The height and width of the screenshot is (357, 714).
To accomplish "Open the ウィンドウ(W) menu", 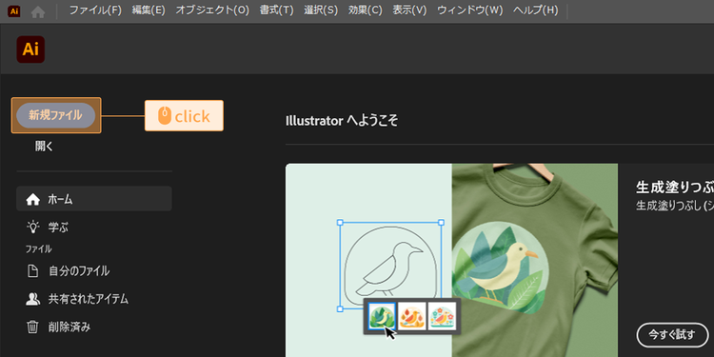I will coord(470,10).
